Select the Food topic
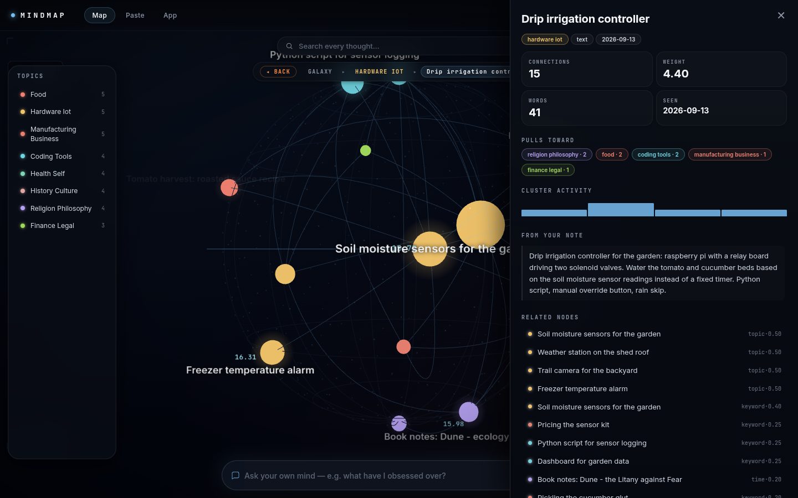Viewport: 798px width, 498px height. point(62,95)
